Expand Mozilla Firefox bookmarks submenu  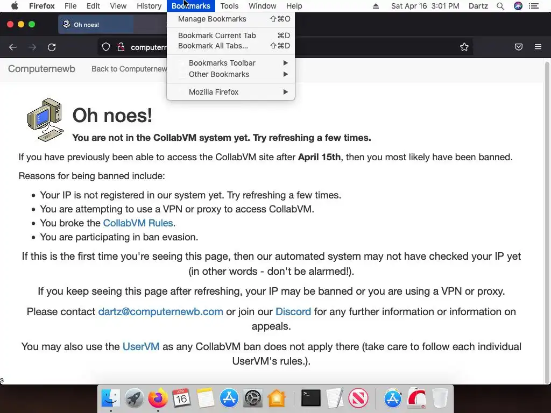231,92
